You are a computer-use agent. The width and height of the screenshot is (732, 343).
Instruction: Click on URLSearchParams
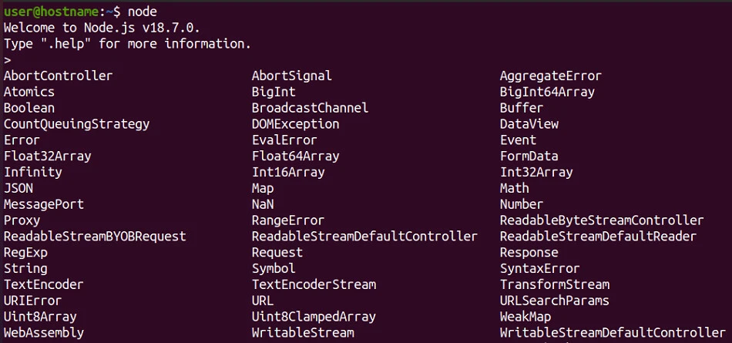(x=554, y=301)
